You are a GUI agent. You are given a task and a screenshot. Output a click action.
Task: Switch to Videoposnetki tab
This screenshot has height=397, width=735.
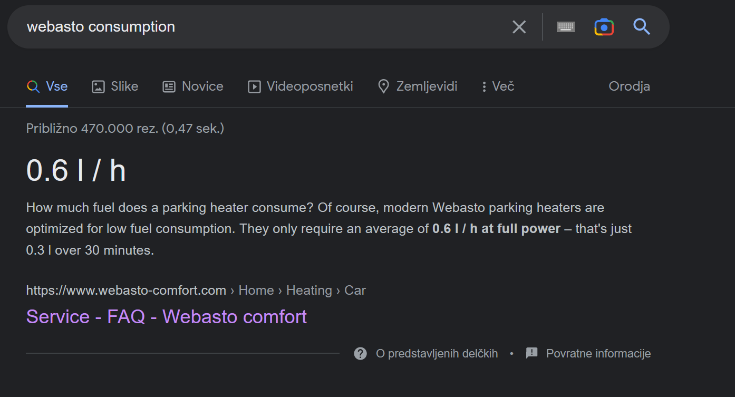(301, 86)
